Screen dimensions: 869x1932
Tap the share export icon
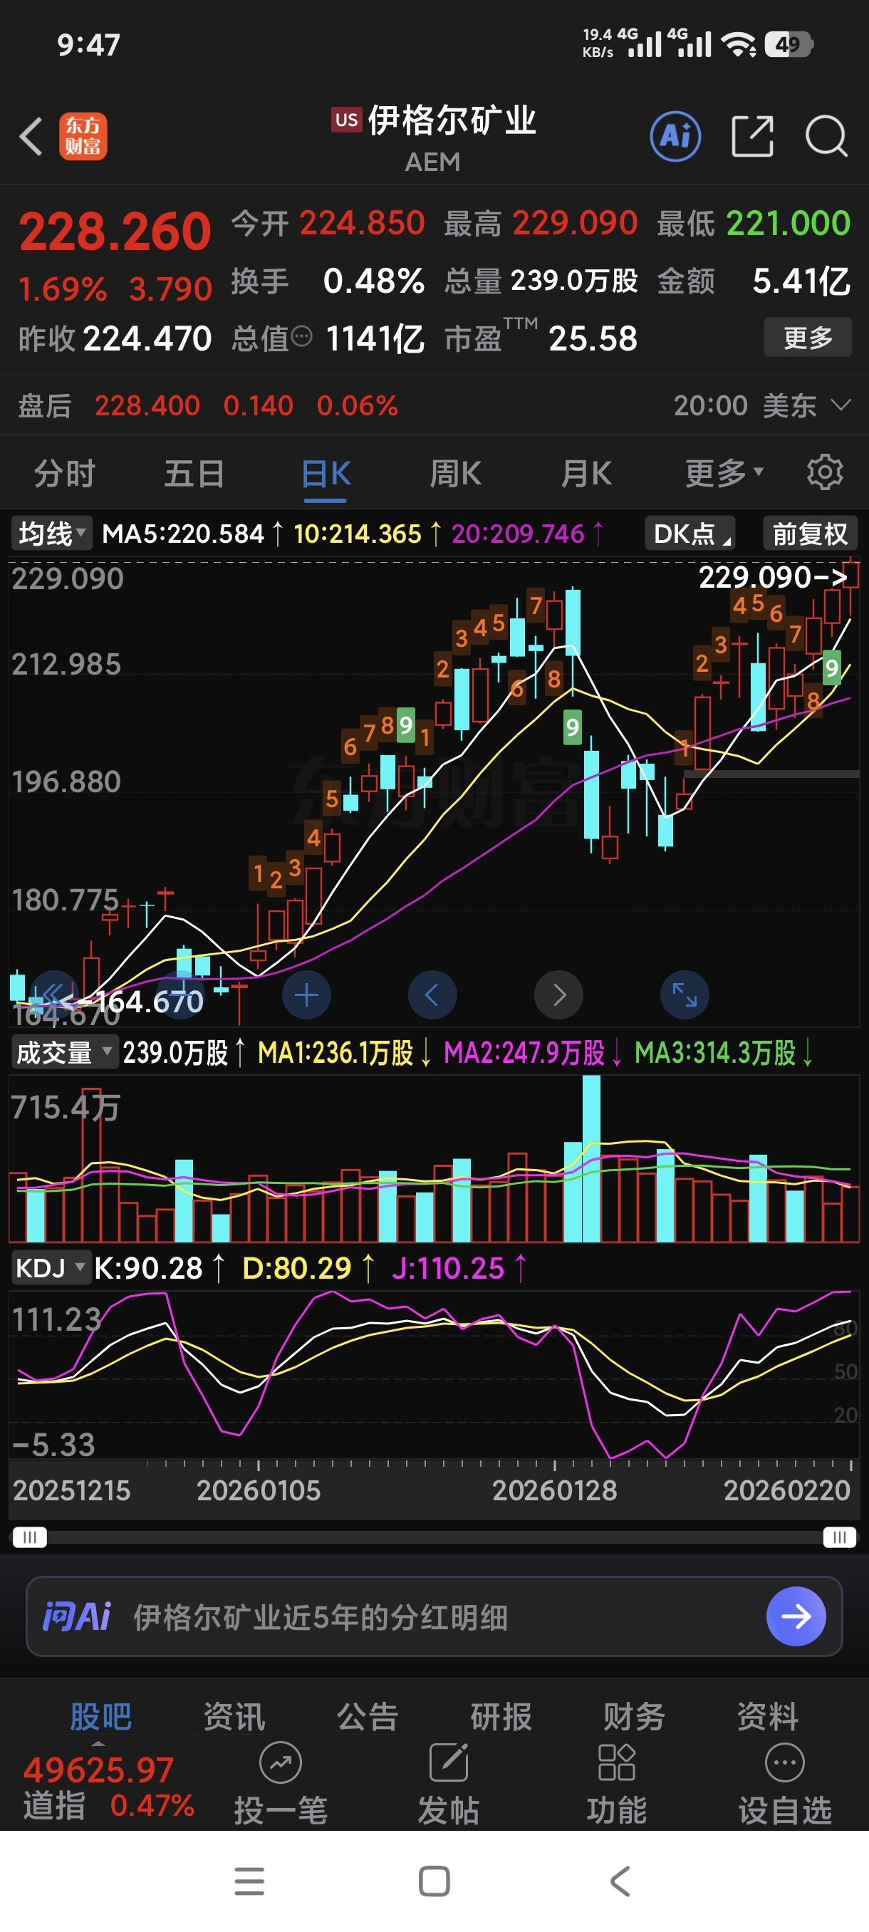[752, 137]
